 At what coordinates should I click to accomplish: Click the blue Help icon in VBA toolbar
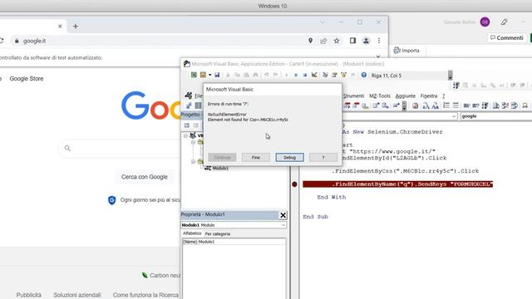(x=364, y=75)
